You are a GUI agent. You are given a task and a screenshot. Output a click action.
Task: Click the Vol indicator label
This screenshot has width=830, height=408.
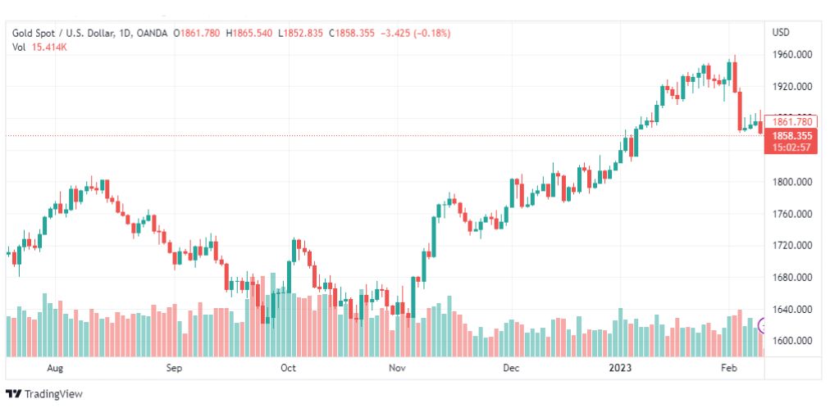click(x=19, y=47)
